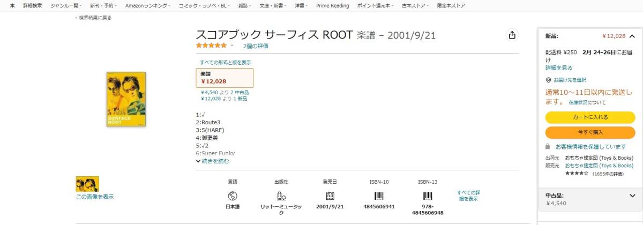Open 詳細を見る delivery details link
643x225 pixels.
pyautogui.click(x=559, y=68)
